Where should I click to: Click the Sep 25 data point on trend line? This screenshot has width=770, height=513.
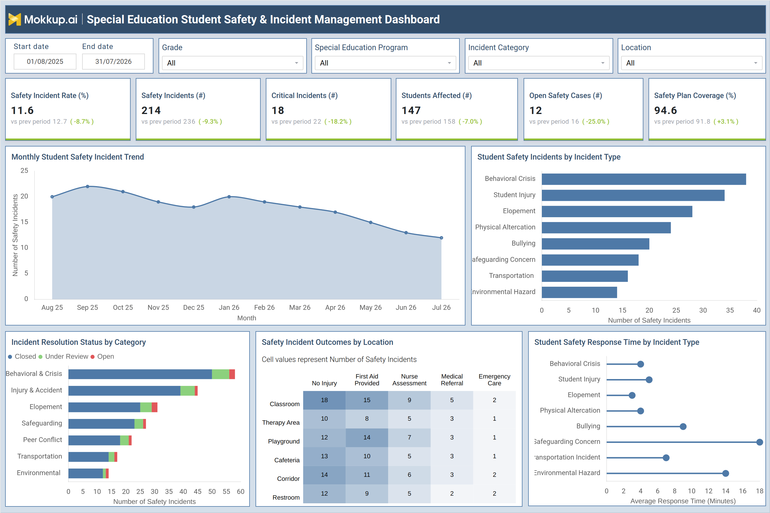click(88, 186)
